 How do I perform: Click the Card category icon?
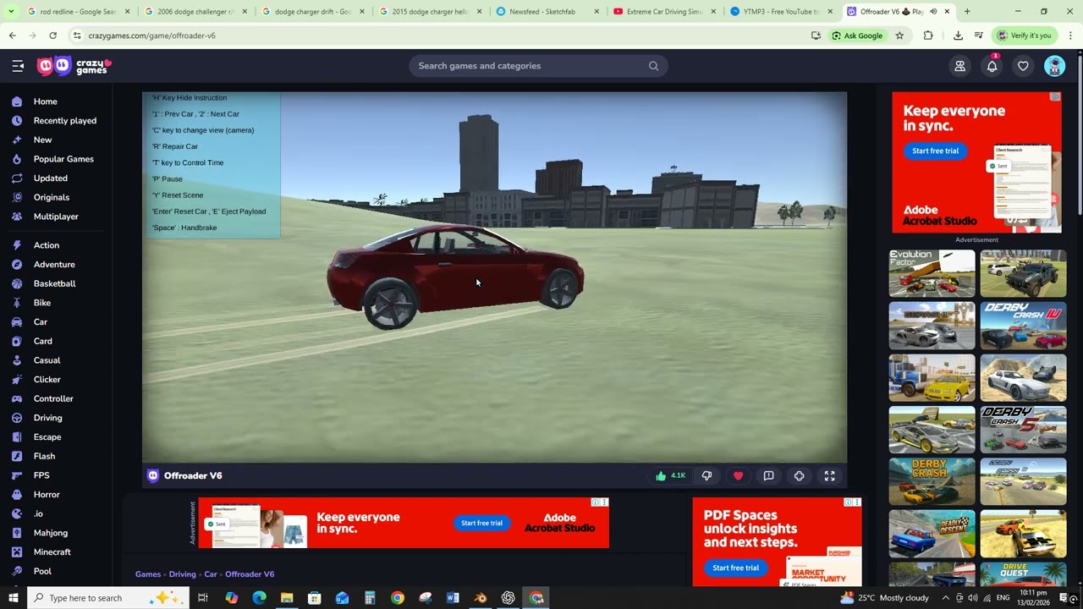tap(17, 341)
